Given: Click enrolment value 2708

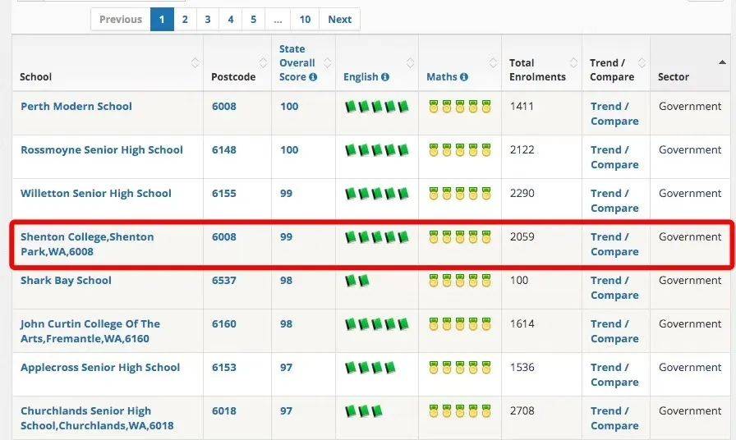Looking at the screenshot, I should [x=522, y=411].
